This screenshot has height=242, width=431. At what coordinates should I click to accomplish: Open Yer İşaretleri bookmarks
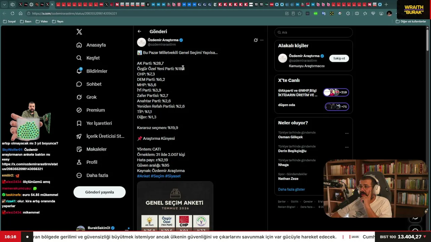(x=94, y=123)
